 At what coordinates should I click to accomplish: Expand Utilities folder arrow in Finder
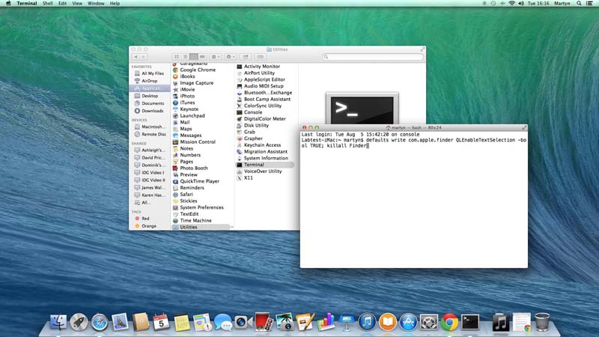232,227
